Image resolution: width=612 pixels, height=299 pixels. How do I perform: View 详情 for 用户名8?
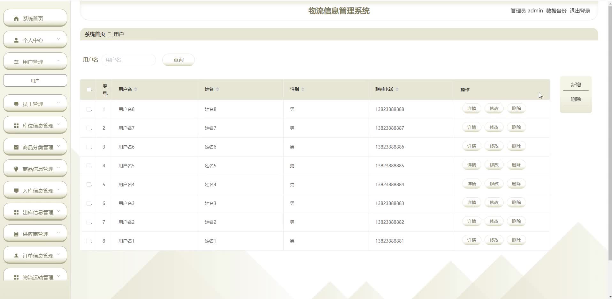[472, 109]
